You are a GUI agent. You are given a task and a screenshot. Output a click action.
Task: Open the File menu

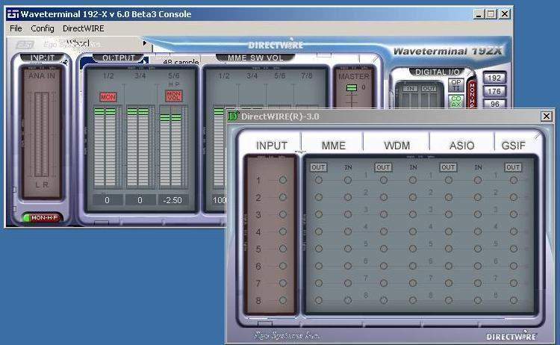tap(16, 28)
